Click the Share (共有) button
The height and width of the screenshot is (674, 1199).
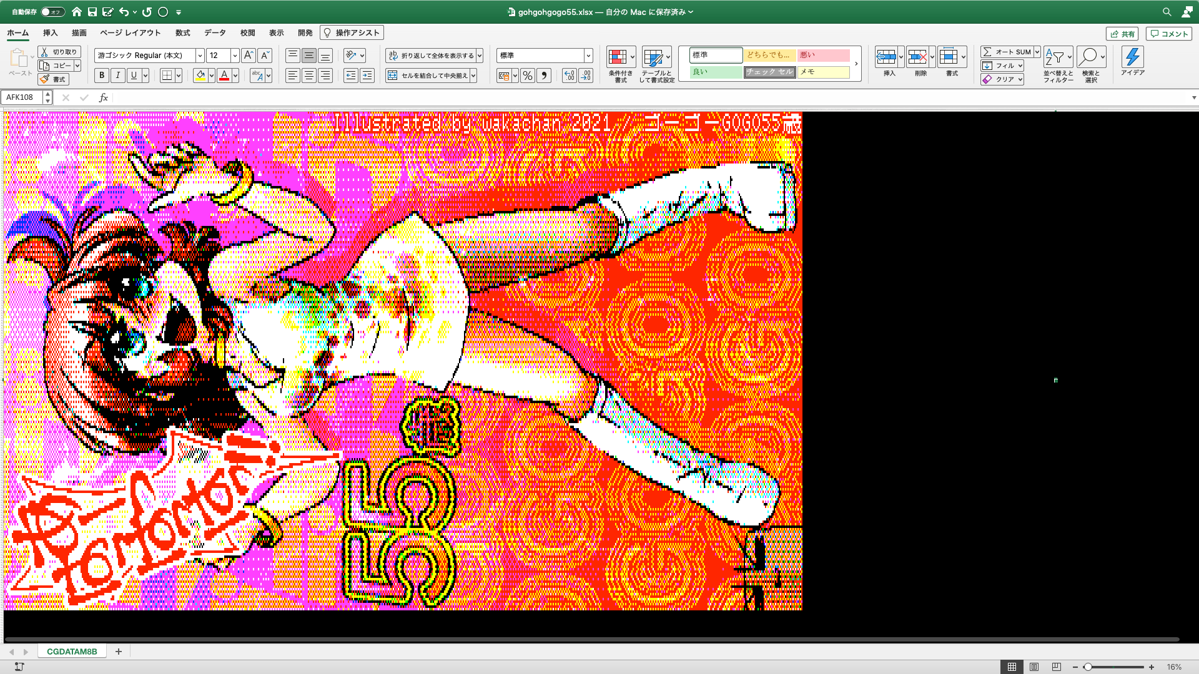(1122, 34)
